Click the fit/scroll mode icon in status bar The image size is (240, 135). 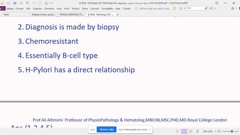(198, 131)
